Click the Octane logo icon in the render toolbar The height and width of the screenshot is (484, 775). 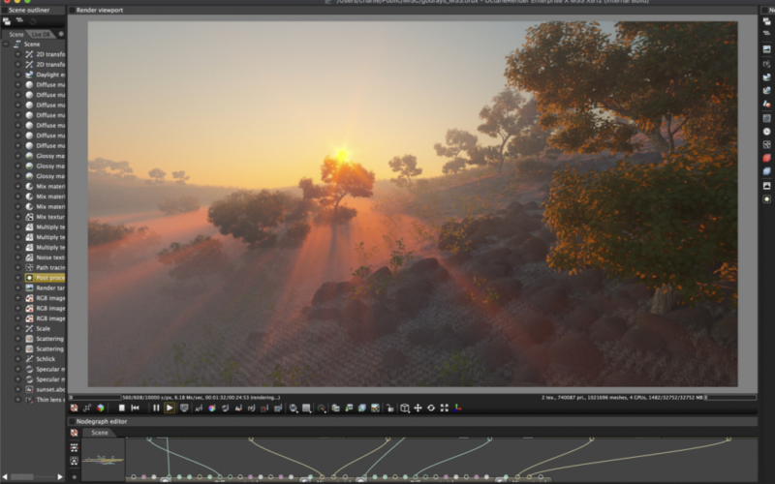75,408
